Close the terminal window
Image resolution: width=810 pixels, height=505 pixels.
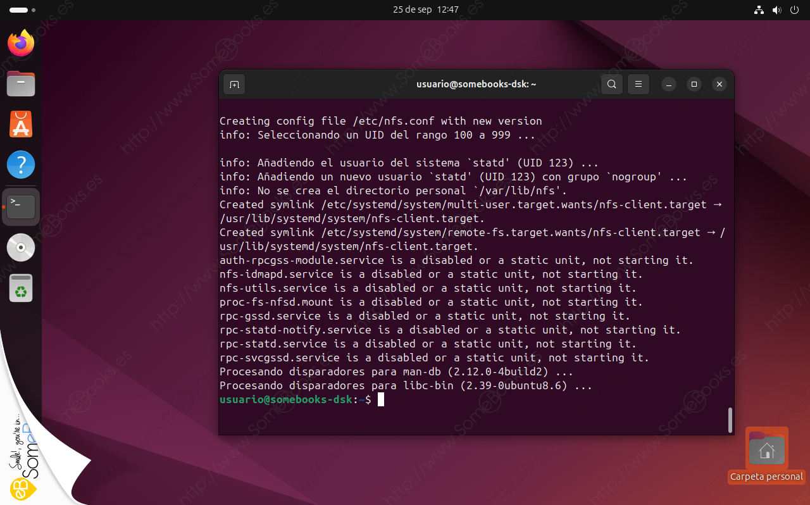pyautogui.click(x=719, y=84)
